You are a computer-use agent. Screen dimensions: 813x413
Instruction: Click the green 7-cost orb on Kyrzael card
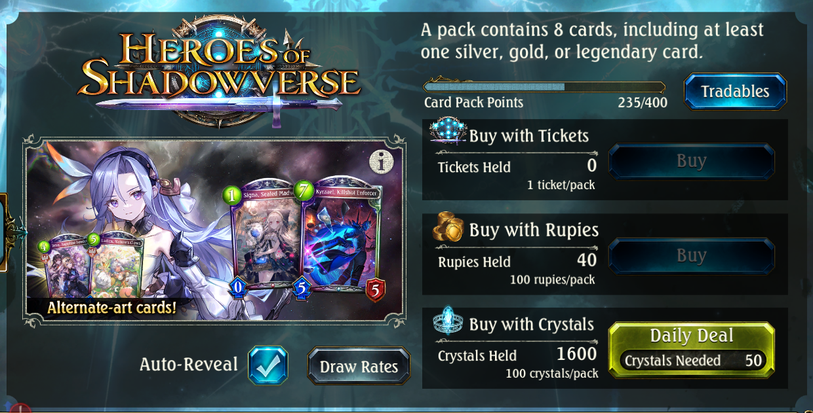[x=304, y=190]
